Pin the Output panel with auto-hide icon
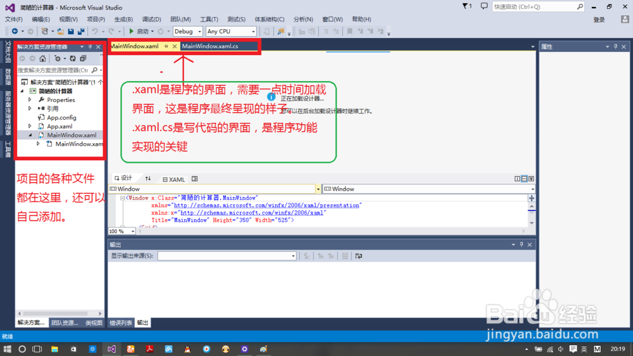Screen dimensions: 633x356 tap(521, 245)
